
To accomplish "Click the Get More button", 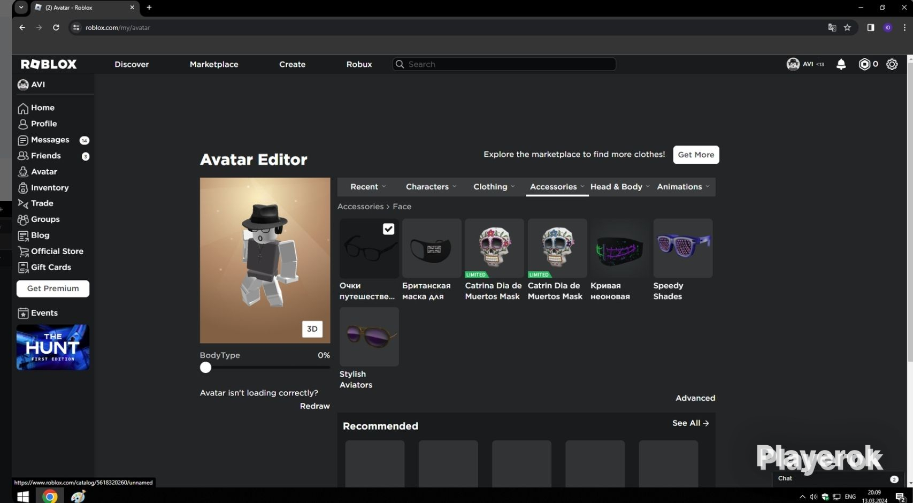I will (696, 155).
